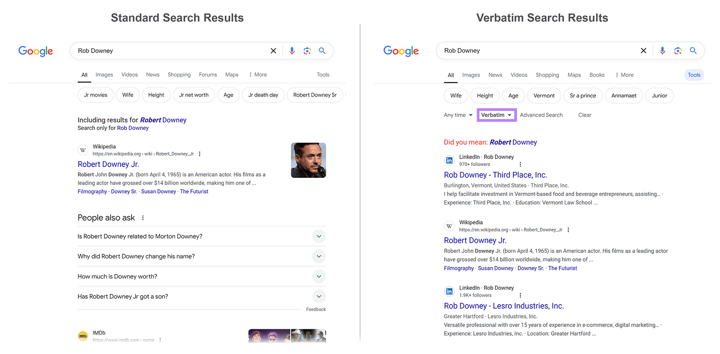The width and height of the screenshot is (720, 354).
Task: Click the microphone icon in the standard search bar
Action: coord(292,51)
